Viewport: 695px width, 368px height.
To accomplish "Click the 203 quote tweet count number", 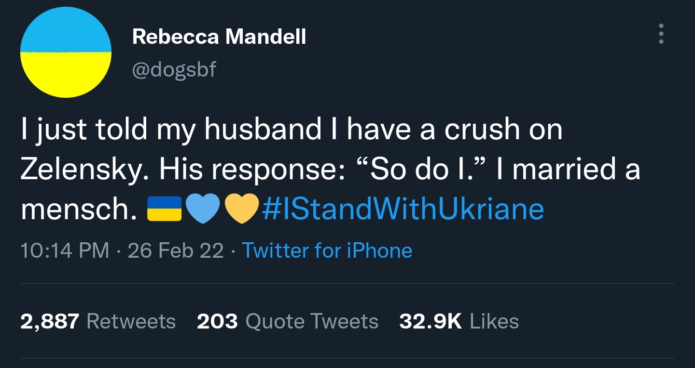I will click(217, 321).
